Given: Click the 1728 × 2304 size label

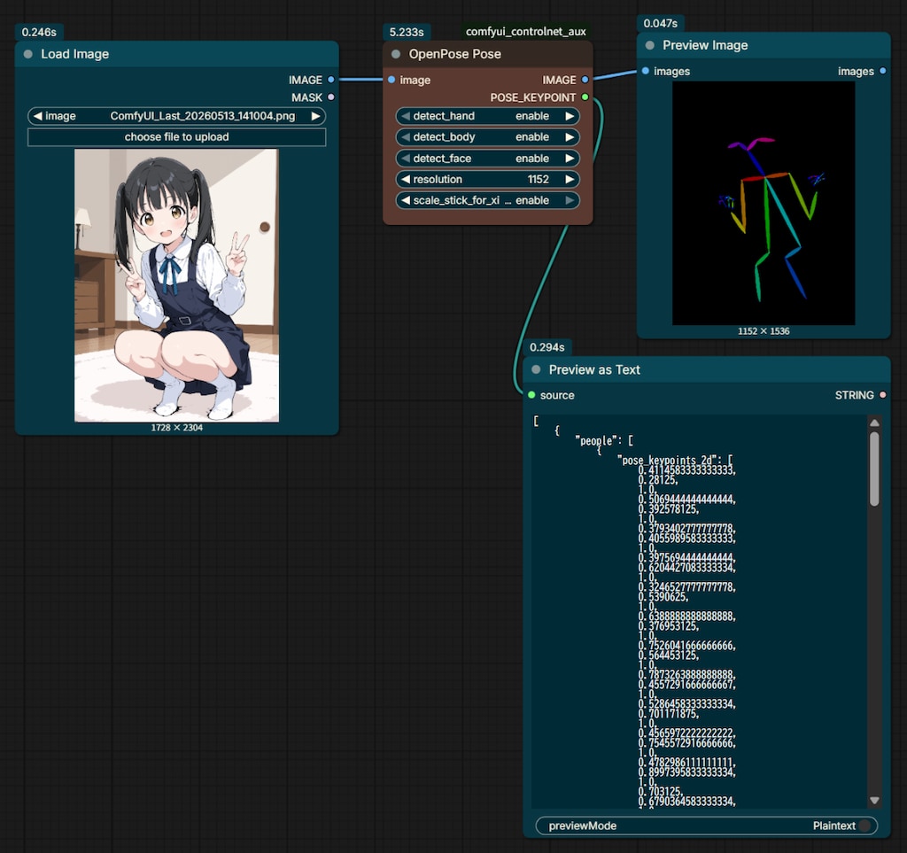Looking at the screenshot, I should pyautogui.click(x=176, y=427).
